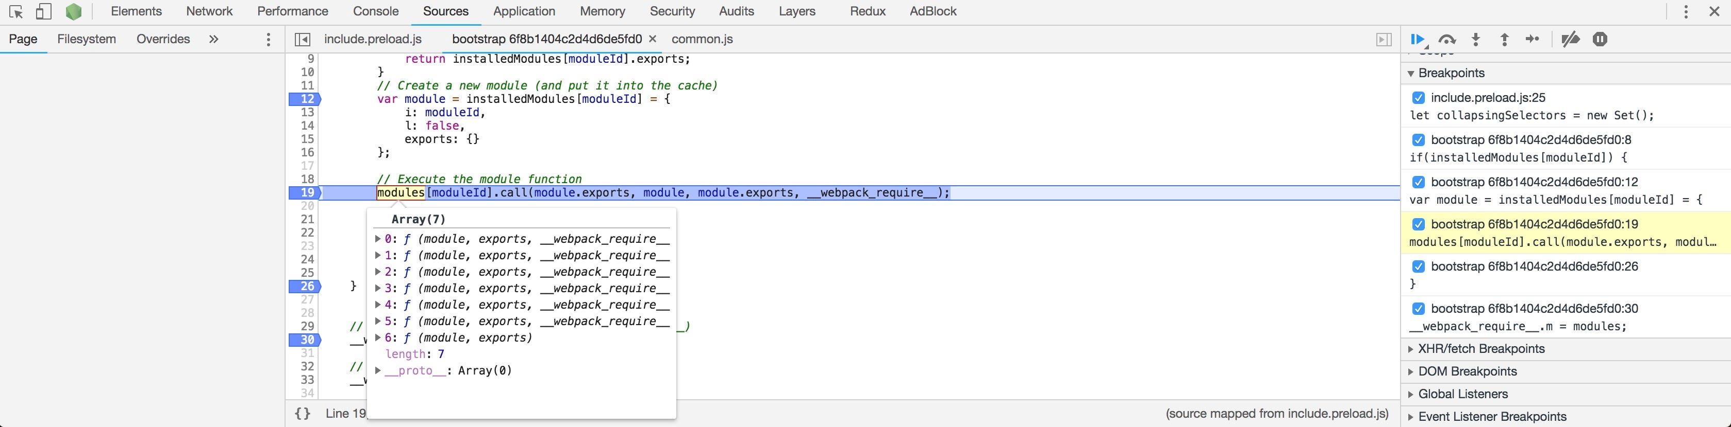
Task: Click the highlighted 'modules' variable on line 19
Action: pos(401,193)
